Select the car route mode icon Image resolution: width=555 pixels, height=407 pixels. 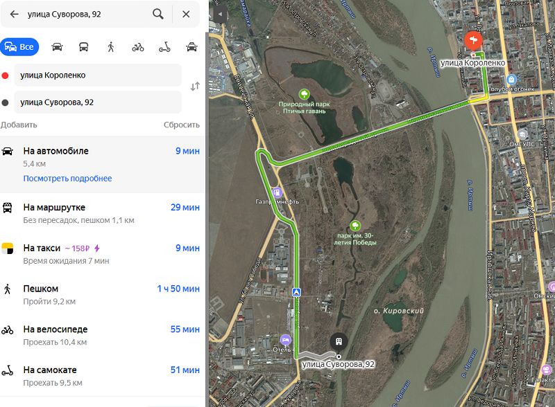click(x=57, y=46)
